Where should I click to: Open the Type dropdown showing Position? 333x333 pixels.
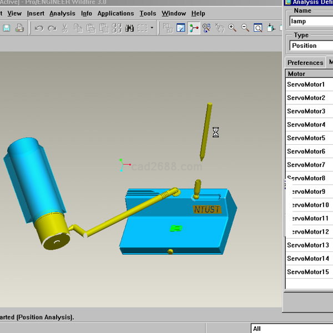pos(311,46)
